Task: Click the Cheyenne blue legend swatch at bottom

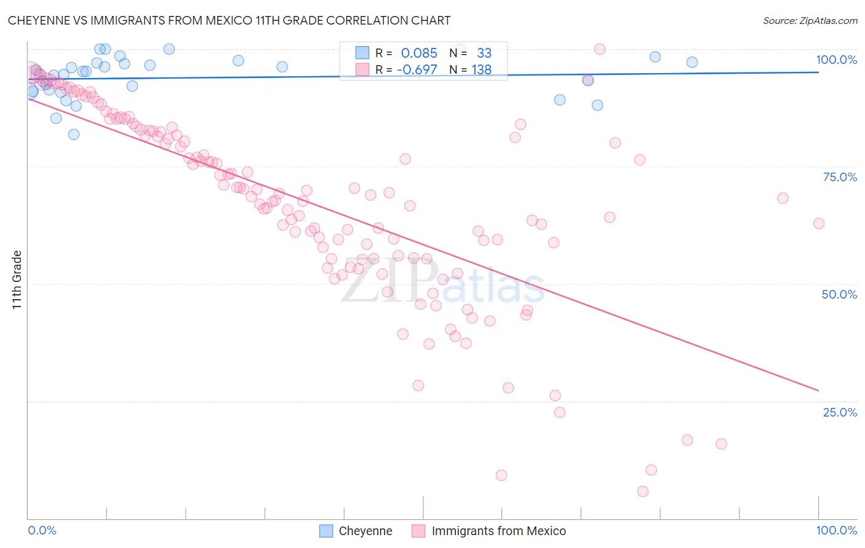Action: click(326, 531)
